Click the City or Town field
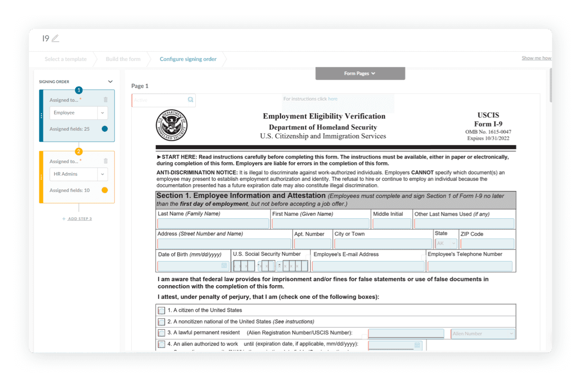 point(383,244)
